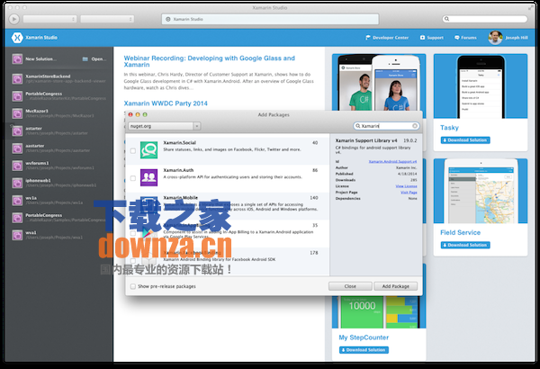The height and width of the screenshot is (369, 540).
Task: Click the Xamarin.Auth package icon
Action: click(x=148, y=177)
